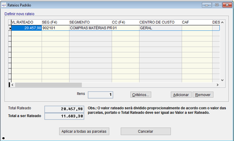Screen dimensions: 234x141
Task: Minimize the Rateios Padrão window
Action: pyautogui.click(x=207, y=5)
